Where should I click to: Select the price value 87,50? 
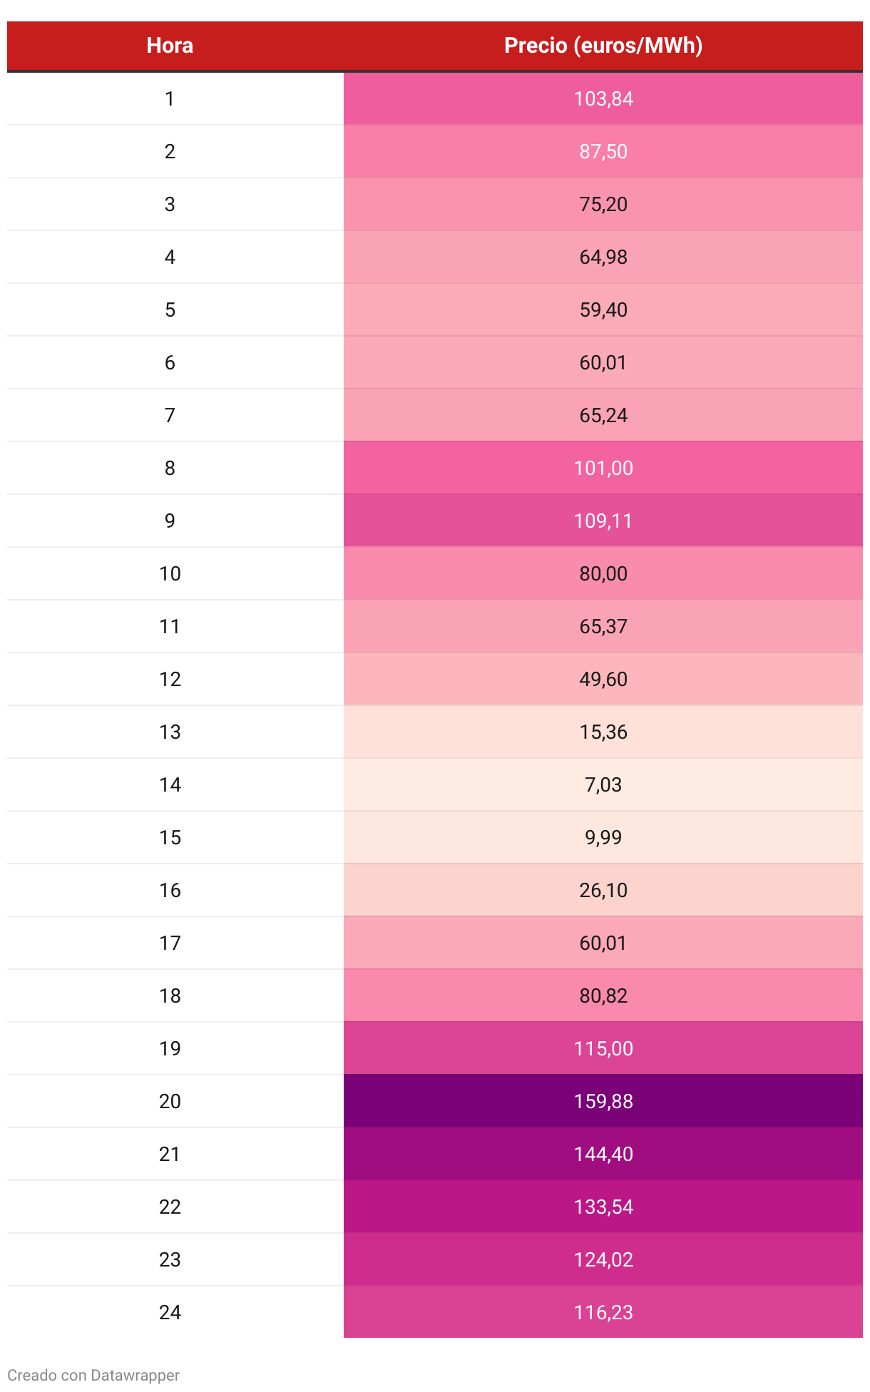coord(603,151)
